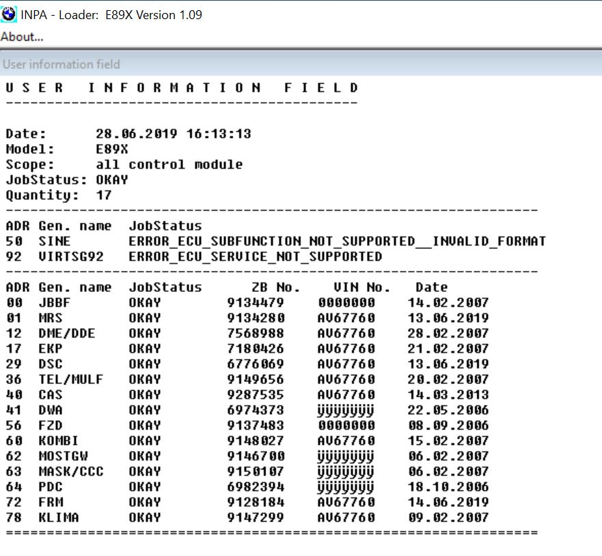Click the 'U S E R I N F O R M A T I O N F I E L D' heading
Screen dimensions: 602x556
tap(182, 88)
